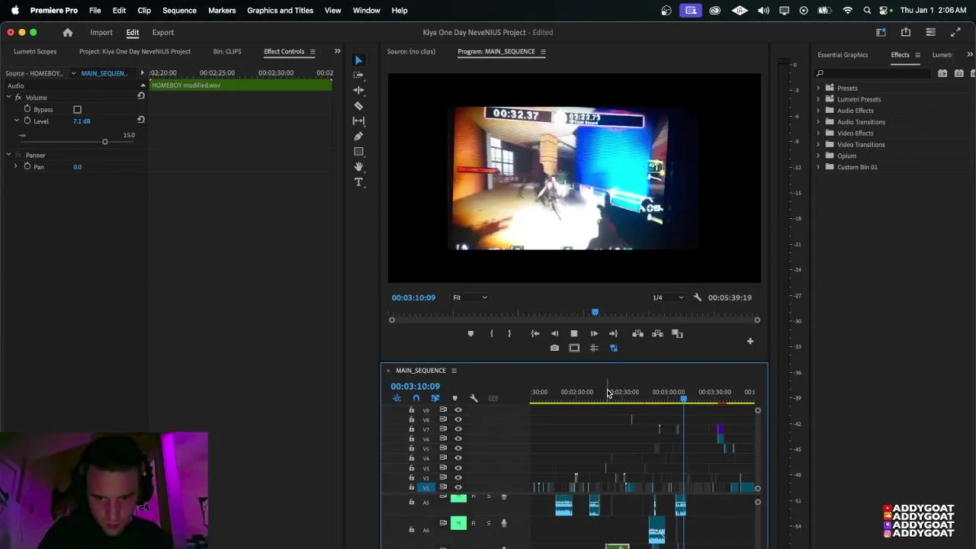Expand the Lumetri Presets folder
The height and width of the screenshot is (549, 976).
(x=819, y=99)
